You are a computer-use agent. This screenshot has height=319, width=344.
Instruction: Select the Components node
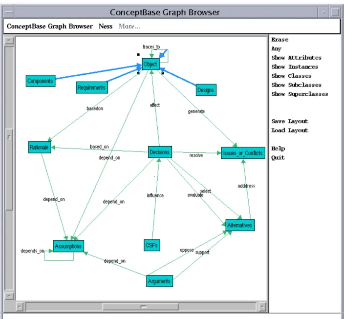click(41, 81)
